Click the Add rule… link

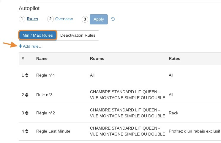click(33, 46)
